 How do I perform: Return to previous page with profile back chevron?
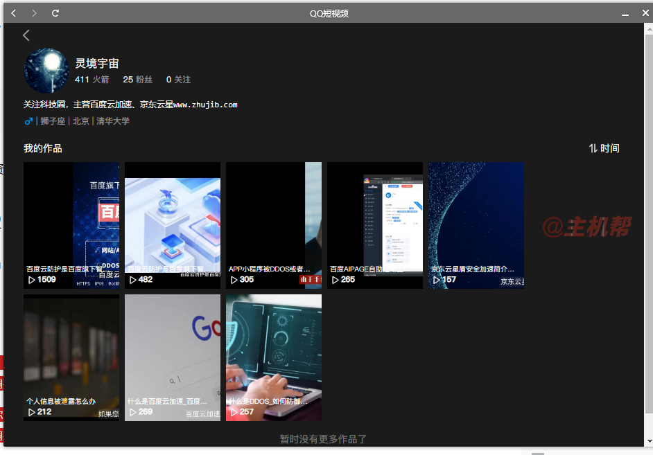point(26,35)
